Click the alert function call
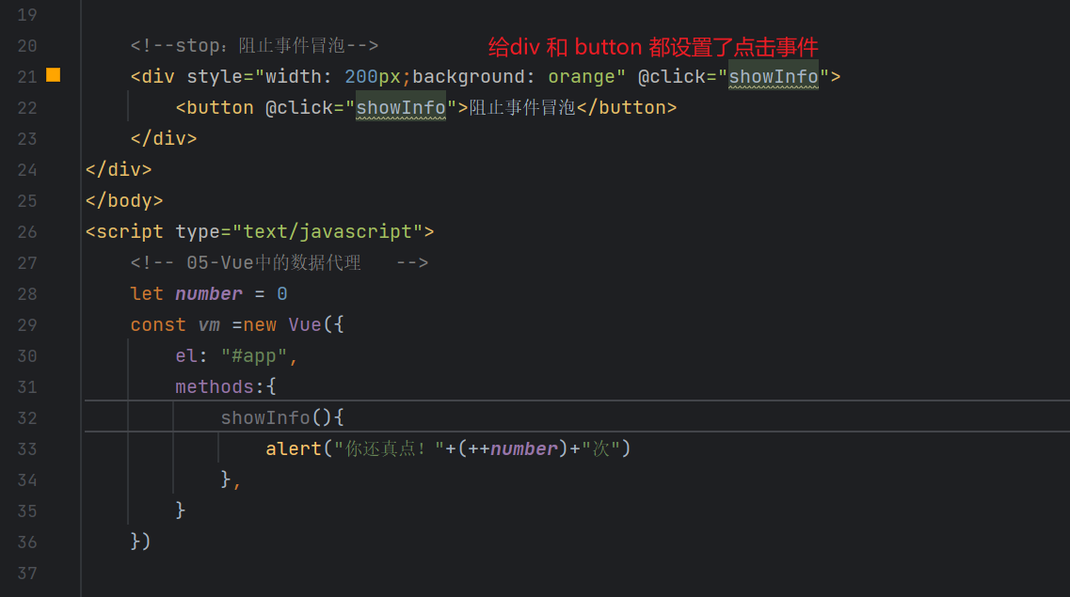This screenshot has width=1070, height=597. 294,448
